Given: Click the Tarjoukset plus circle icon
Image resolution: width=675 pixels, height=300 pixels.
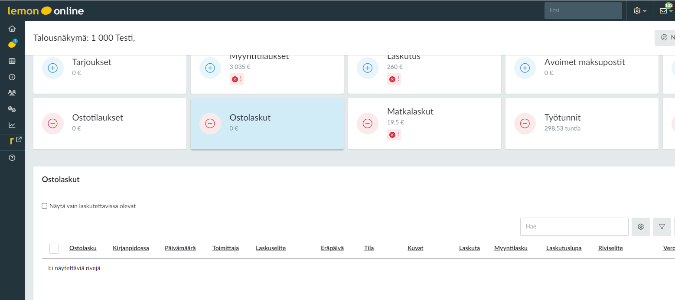Looking at the screenshot, I should point(52,68).
